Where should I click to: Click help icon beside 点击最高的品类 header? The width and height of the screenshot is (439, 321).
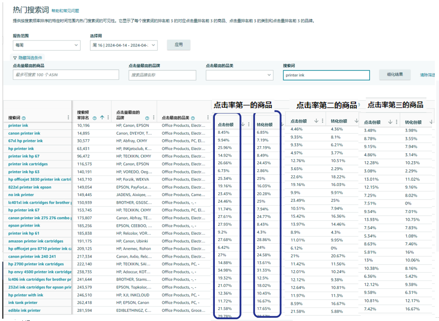point(193,118)
